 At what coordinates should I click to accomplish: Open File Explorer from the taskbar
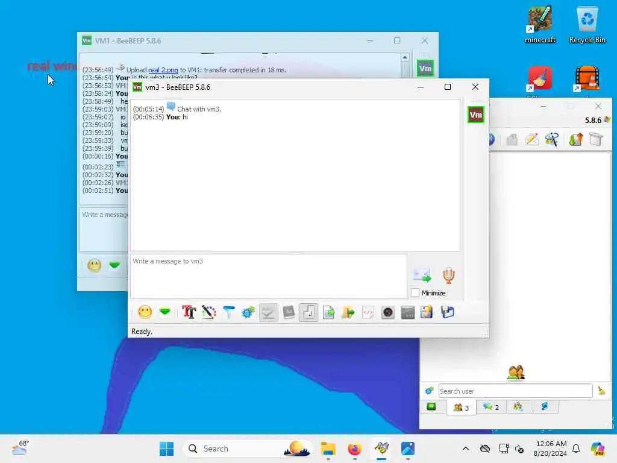328,449
